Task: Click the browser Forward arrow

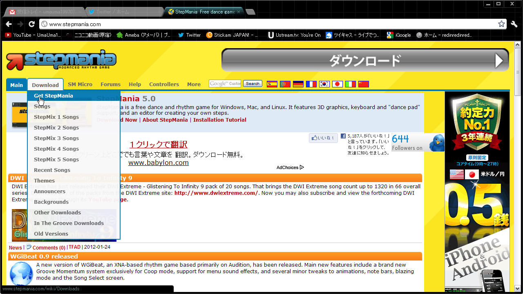Action: (x=20, y=24)
